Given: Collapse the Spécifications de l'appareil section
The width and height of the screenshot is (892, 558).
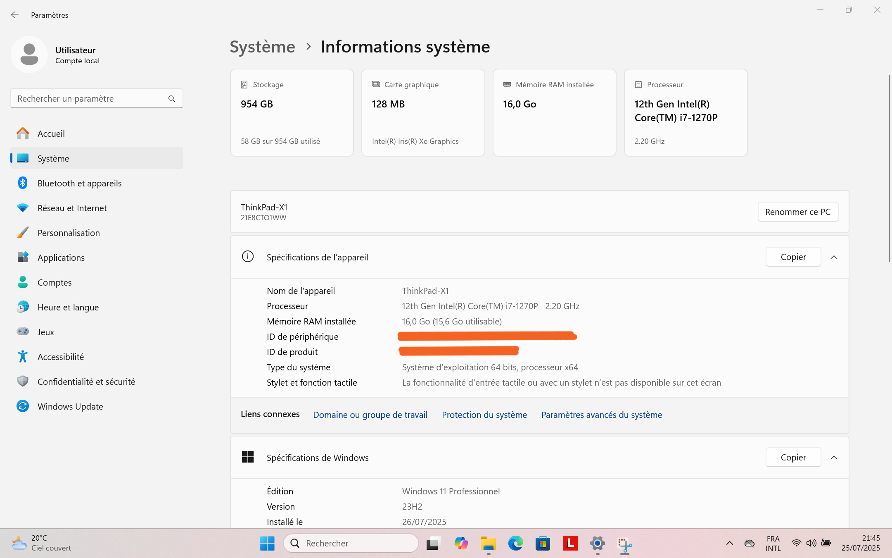Looking at the screenshot, I should [834, 257].
